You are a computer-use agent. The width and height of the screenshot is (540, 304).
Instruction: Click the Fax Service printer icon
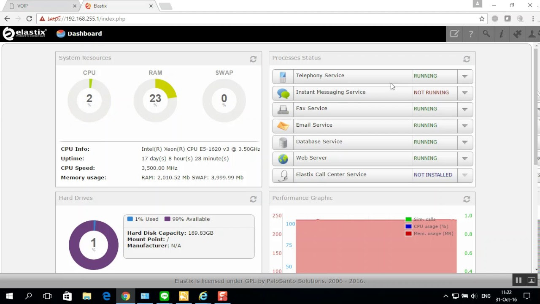click(x=283, y=109)
